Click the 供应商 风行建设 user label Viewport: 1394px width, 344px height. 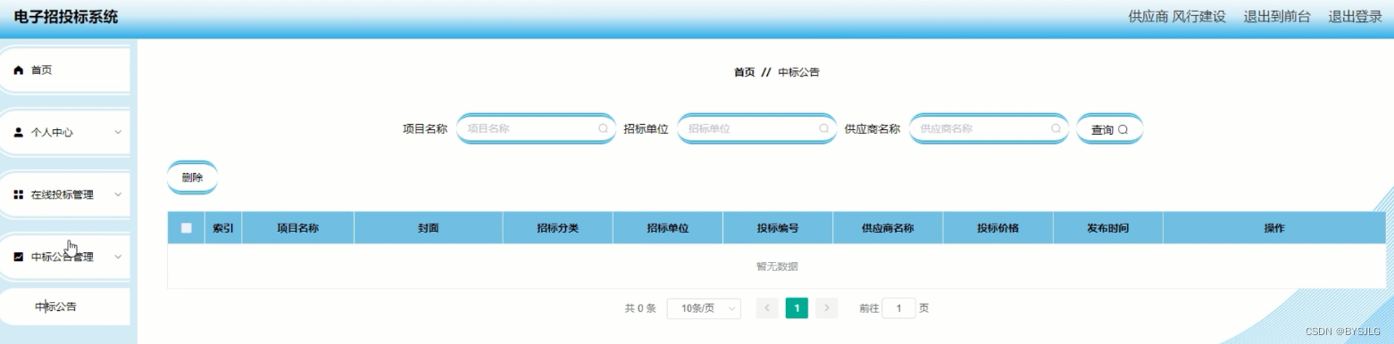pos(1177,16)
